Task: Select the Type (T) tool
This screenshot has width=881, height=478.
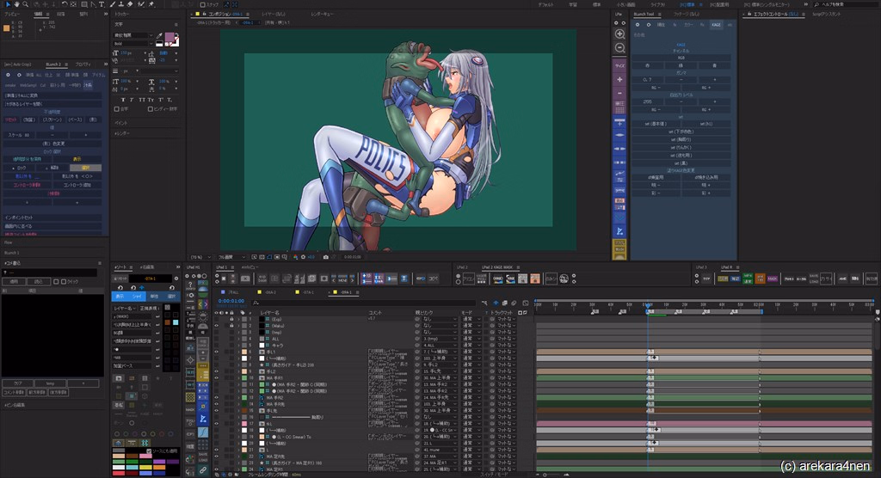Action: point(102,4)
